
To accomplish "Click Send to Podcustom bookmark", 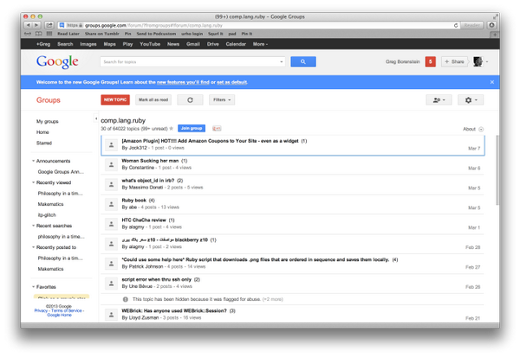I will (156, 34).
